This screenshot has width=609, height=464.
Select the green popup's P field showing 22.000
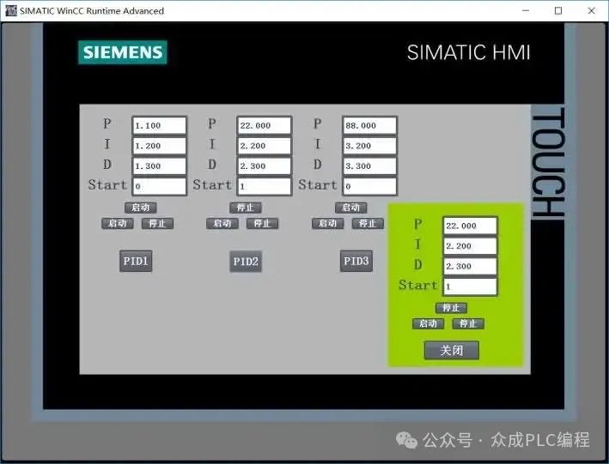(470, 226)
